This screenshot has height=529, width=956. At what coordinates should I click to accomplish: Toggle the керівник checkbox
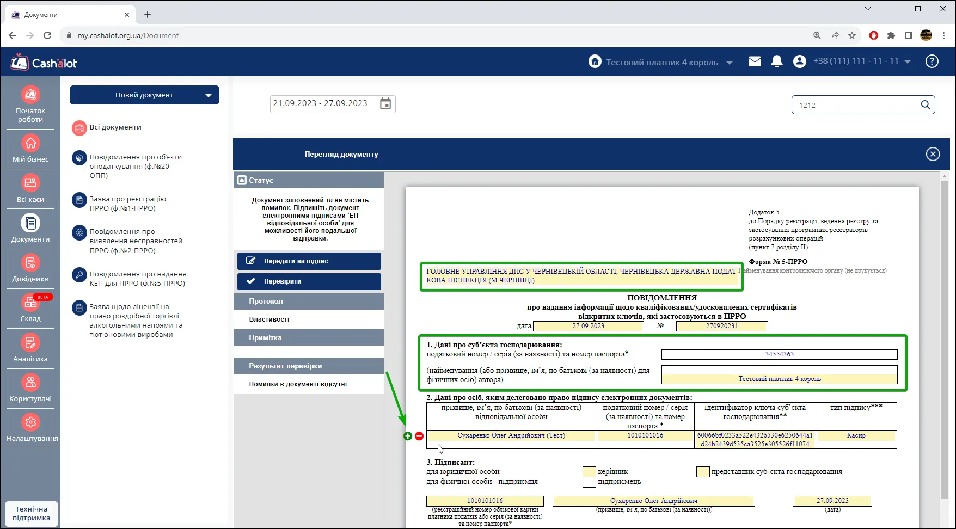coord(589,472)
